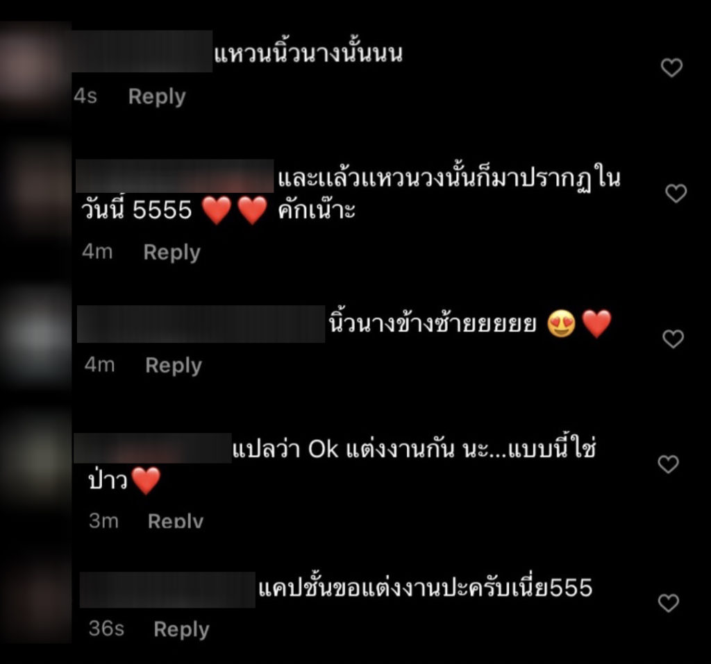Tap heart on comment ending 5555

click(676, 194)
